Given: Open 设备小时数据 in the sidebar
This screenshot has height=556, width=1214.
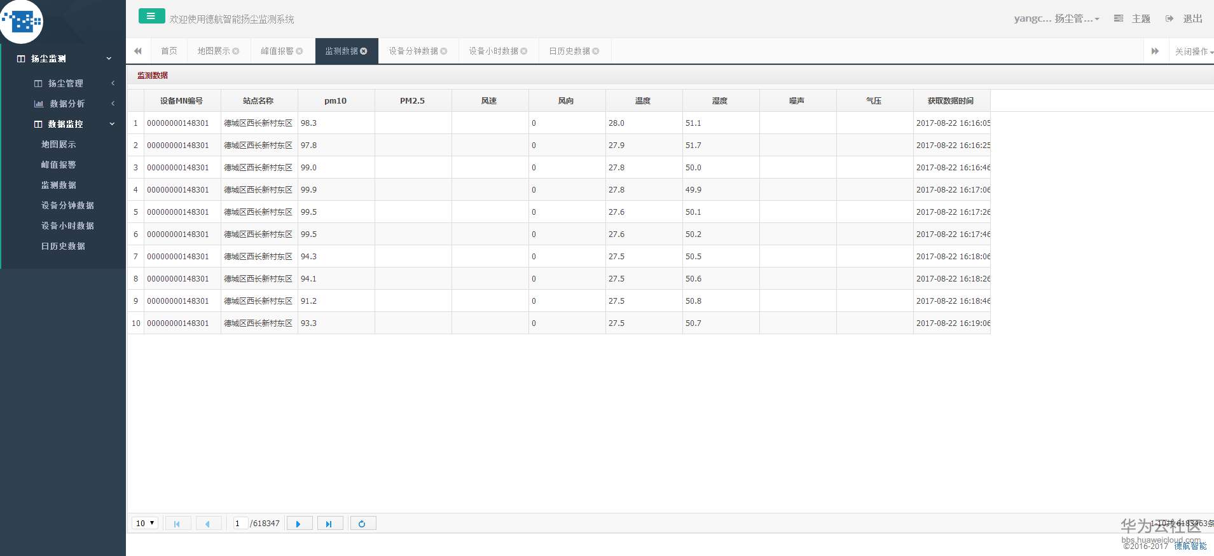Looking at the screenshot, I should coord(67,226).
